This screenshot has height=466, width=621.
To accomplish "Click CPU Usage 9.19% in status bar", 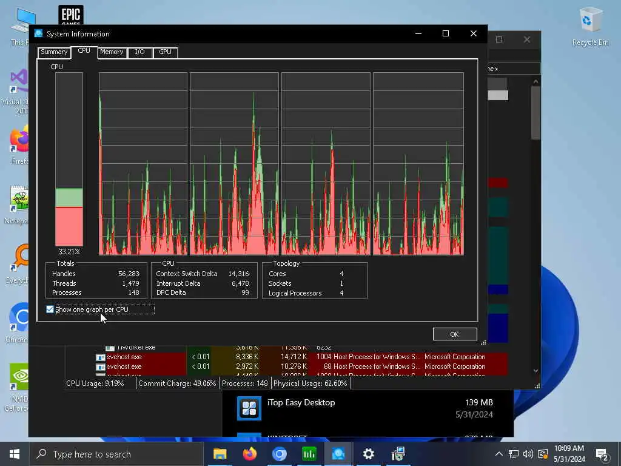I will [95, 383].
